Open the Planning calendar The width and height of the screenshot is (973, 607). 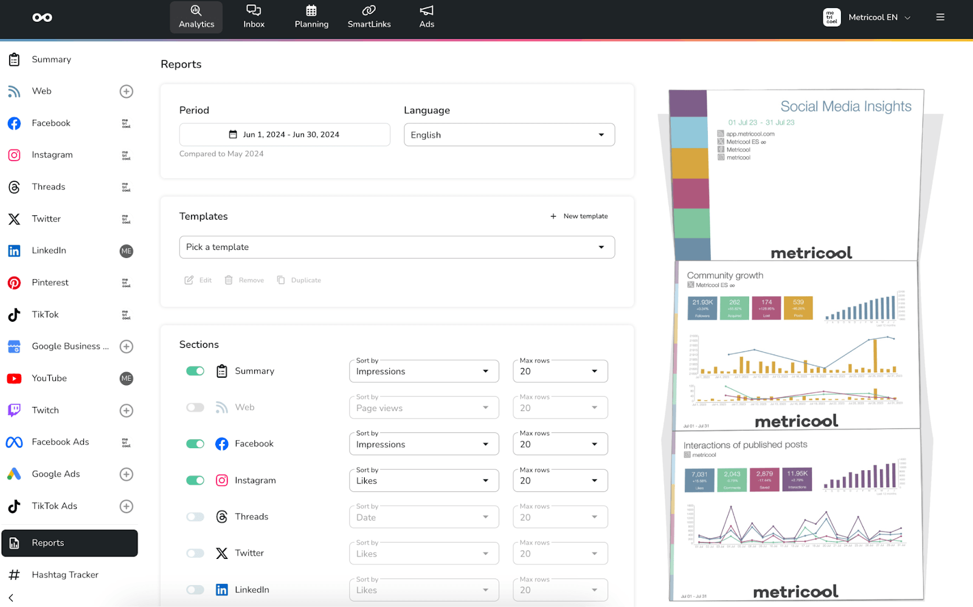[x=311, y=16]
